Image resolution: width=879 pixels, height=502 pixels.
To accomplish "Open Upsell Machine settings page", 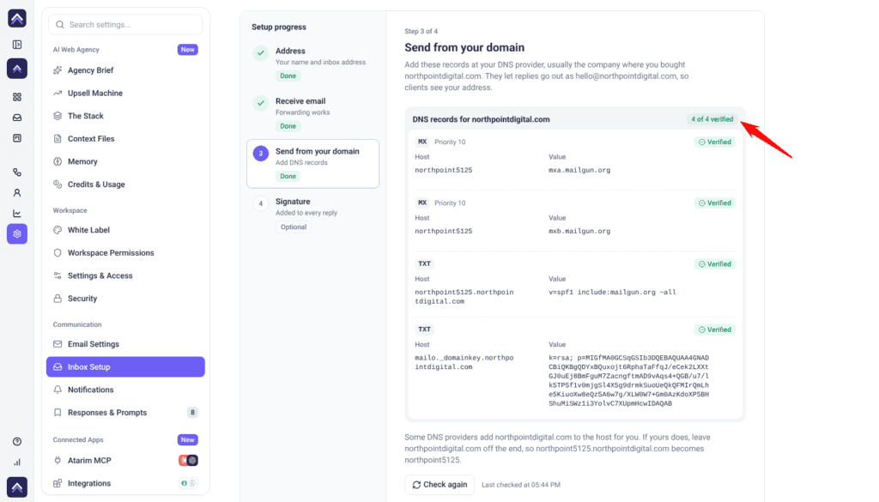I will click(x=125, y=93).
